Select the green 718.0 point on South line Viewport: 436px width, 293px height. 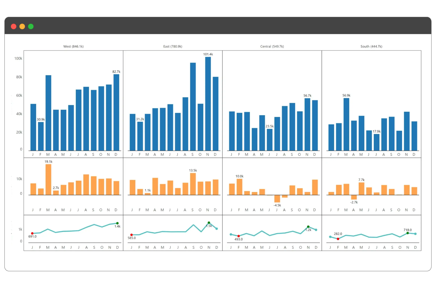408,233
